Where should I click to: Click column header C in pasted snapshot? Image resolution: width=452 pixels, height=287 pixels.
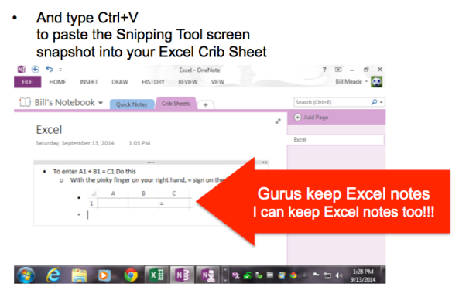click(174, 193)
